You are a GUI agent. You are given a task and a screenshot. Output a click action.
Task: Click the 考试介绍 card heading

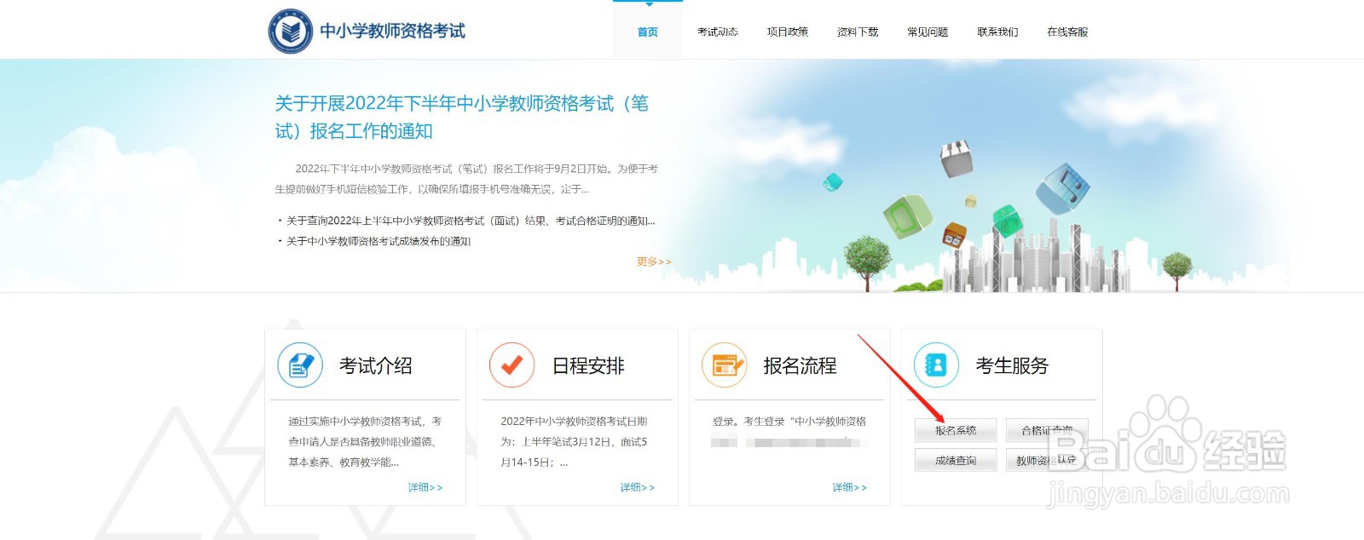376,365
